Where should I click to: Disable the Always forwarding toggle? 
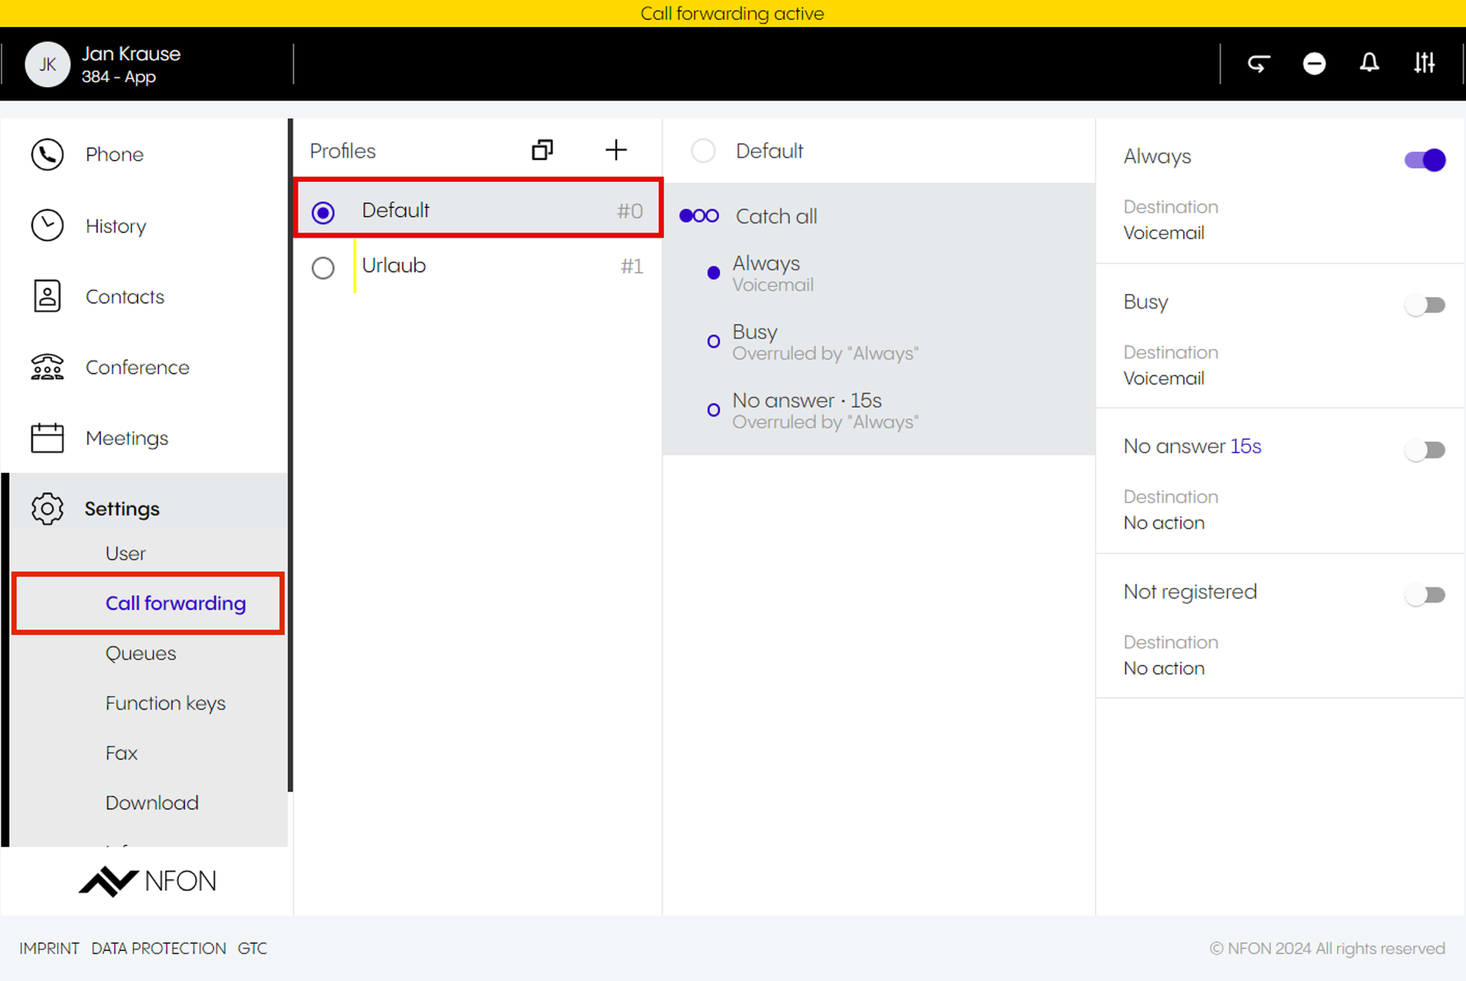(x=1424, y=160)
